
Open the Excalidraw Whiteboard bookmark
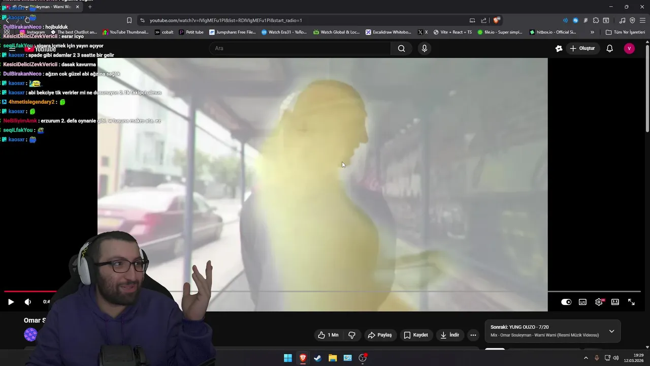coord(388,32)
